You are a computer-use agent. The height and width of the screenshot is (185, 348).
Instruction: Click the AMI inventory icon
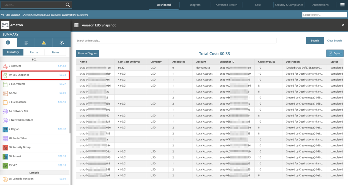pyautogui.click(x=5, y=93)
